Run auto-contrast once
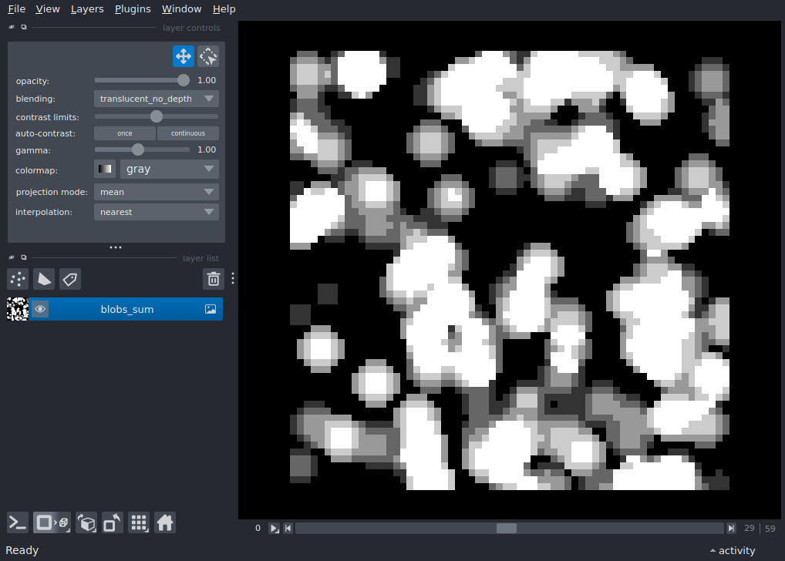The image size is (785, 561). (x=123, y=133)
